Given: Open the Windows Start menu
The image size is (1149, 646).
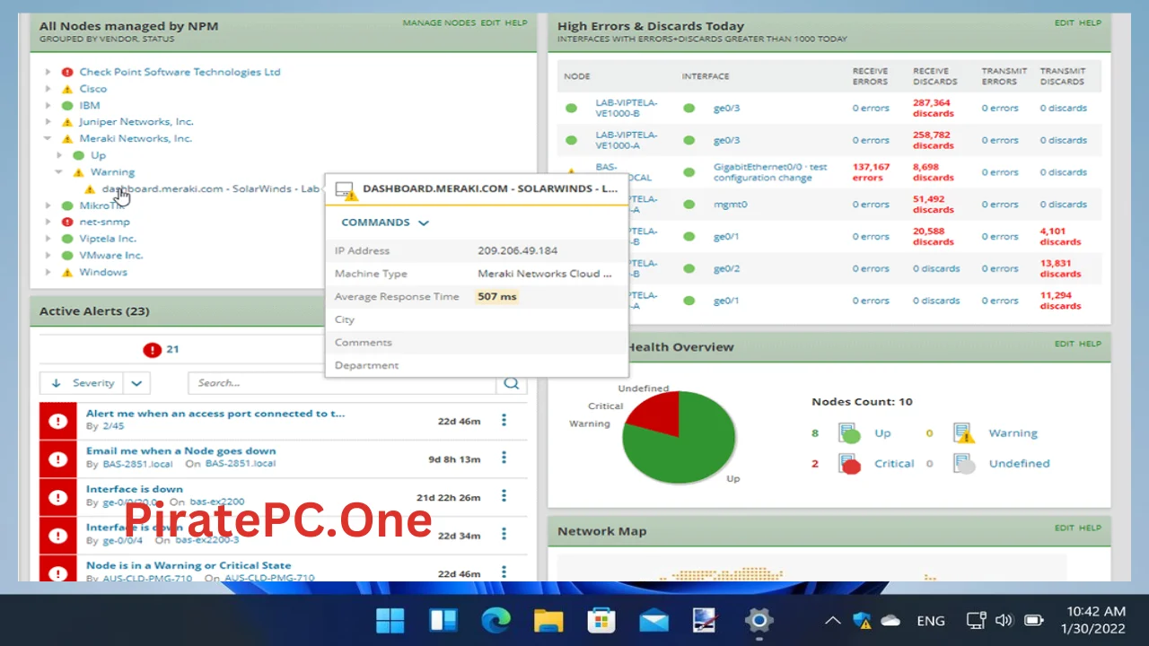Looking at the screenshot, I should click(390, 620).
